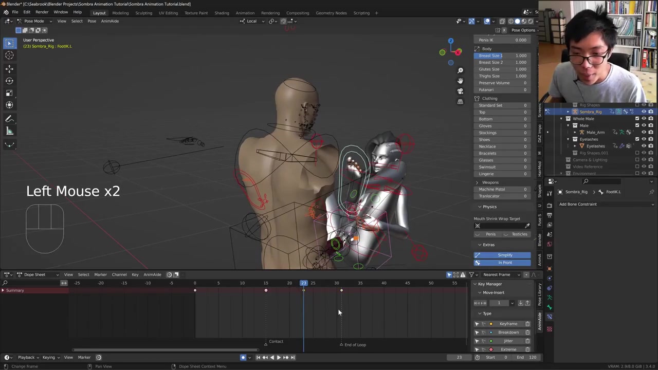658x370 pixels.
Task: Hide Male_Arm with its eye icon
Action: (x=644, y=132)
